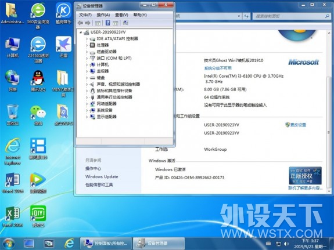This screenshot has height=250, width=334.
Task: Expand the 网络适配器 network adapters node
Action: (x=87, y=104)
